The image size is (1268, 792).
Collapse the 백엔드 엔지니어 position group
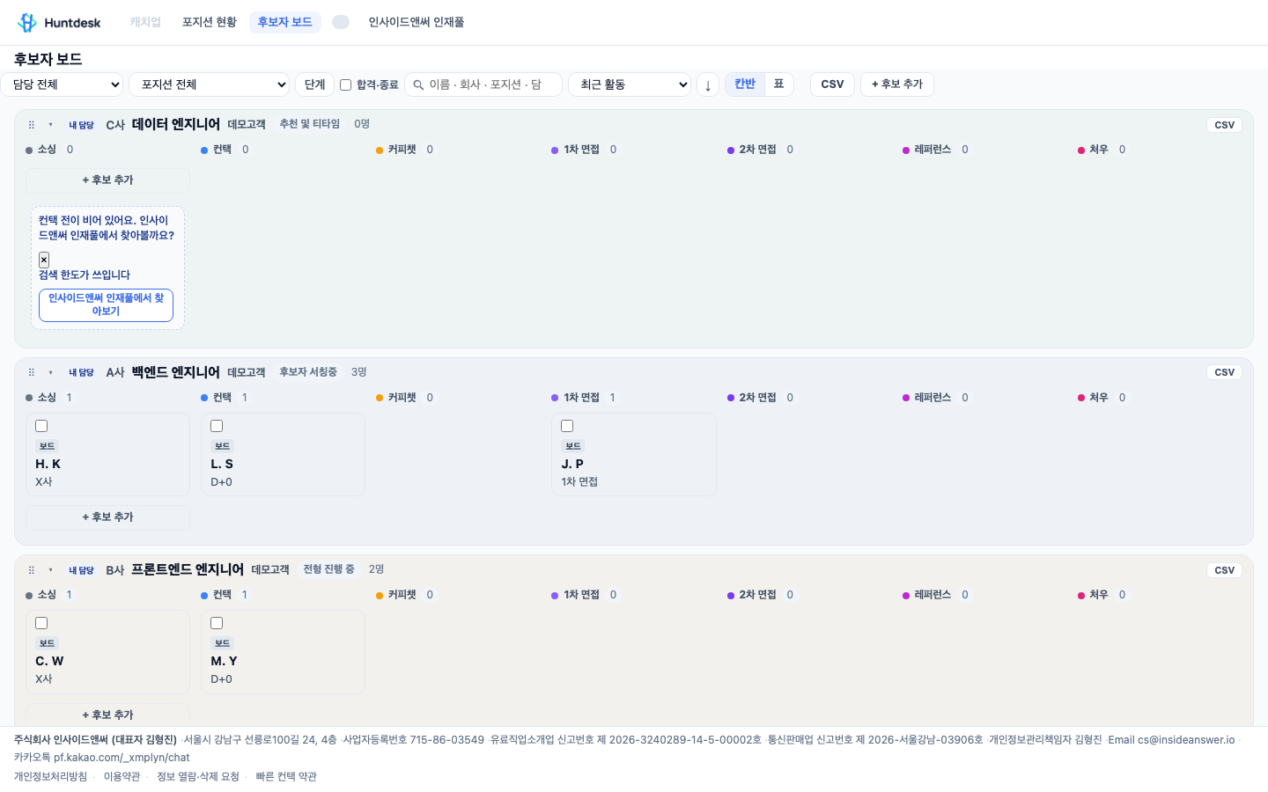50,372
